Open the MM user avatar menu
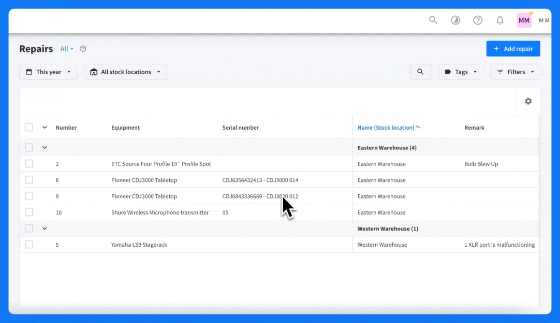This screenshot has width=560, height=323. coord(524,20)
